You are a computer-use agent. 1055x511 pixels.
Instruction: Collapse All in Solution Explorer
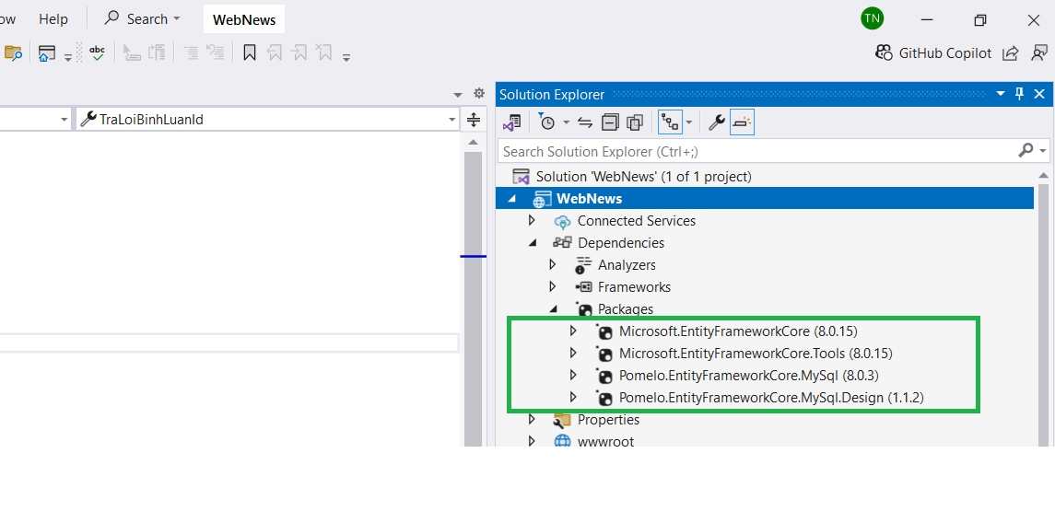pyautogui.click(x=610, y=122)
